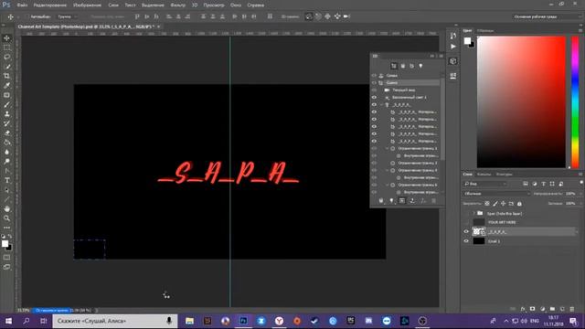The height and width of the screenshot is (329, 585).
Task: Open the 3D panel flyout menu
Action: click(x=441, y=56)
